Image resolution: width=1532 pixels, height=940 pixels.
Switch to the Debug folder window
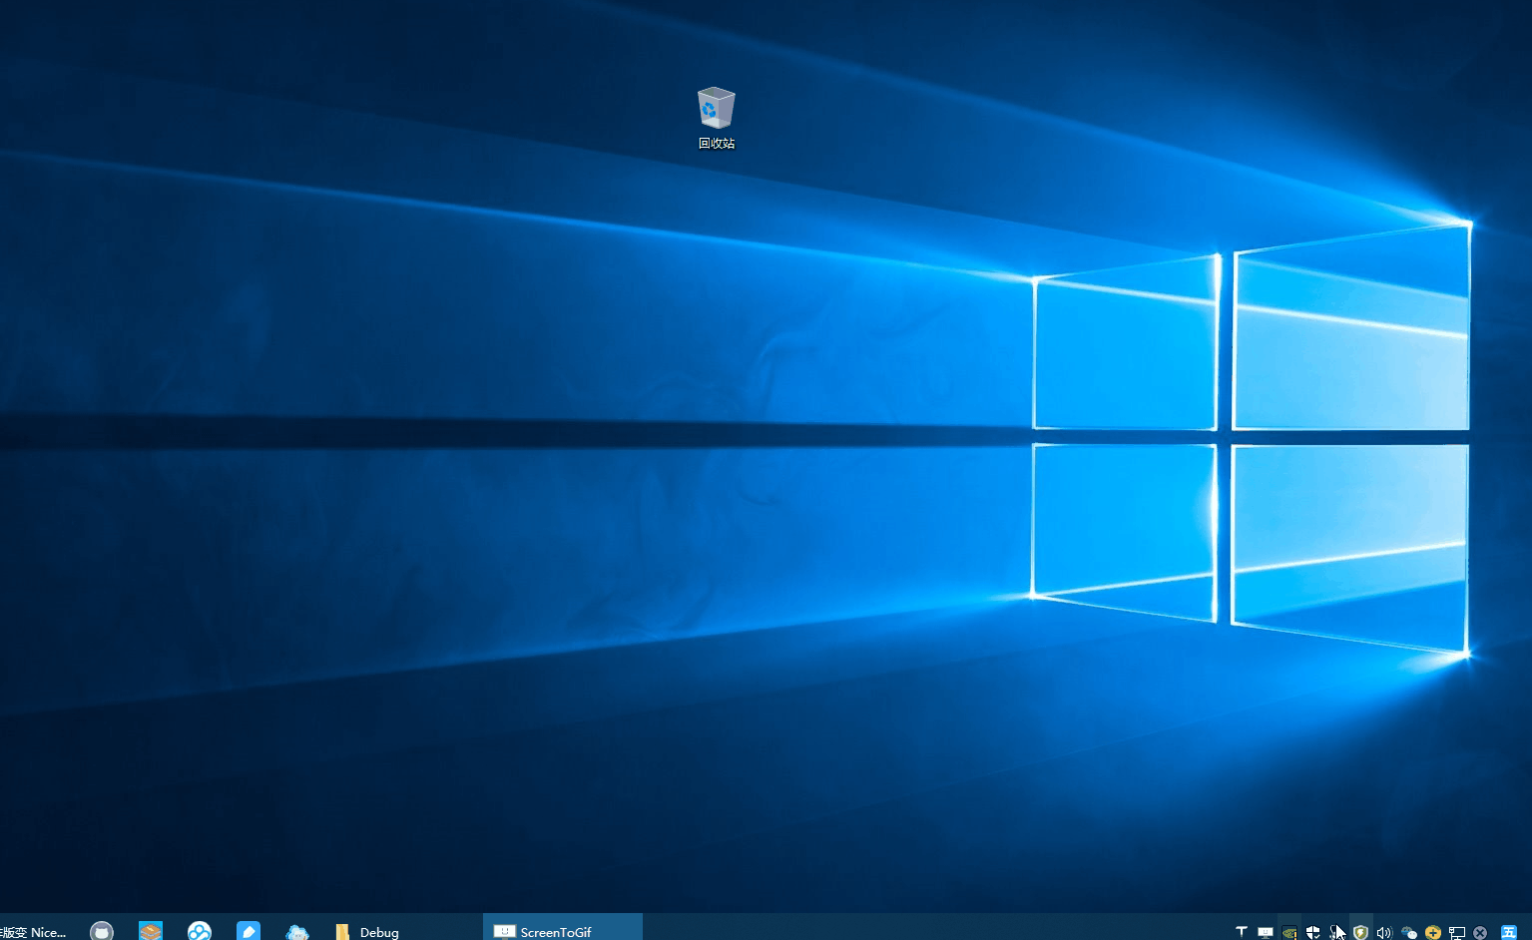(369, 931)
